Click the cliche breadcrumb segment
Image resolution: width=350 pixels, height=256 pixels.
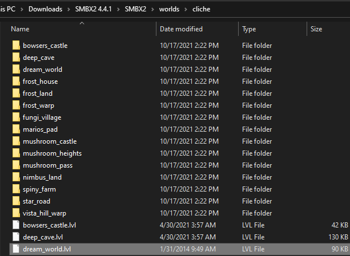point(202,9)
